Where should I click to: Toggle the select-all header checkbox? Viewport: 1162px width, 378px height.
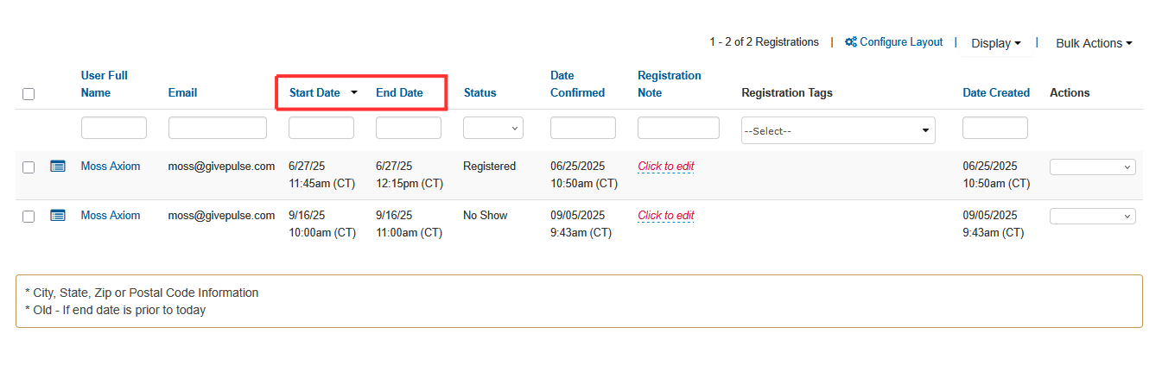(29, 94)
